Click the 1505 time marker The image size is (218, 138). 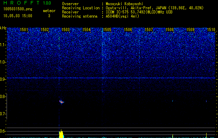point(107,30)
